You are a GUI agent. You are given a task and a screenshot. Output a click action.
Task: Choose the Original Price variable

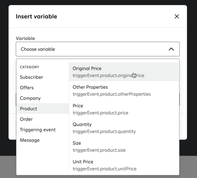pos(124,72)
